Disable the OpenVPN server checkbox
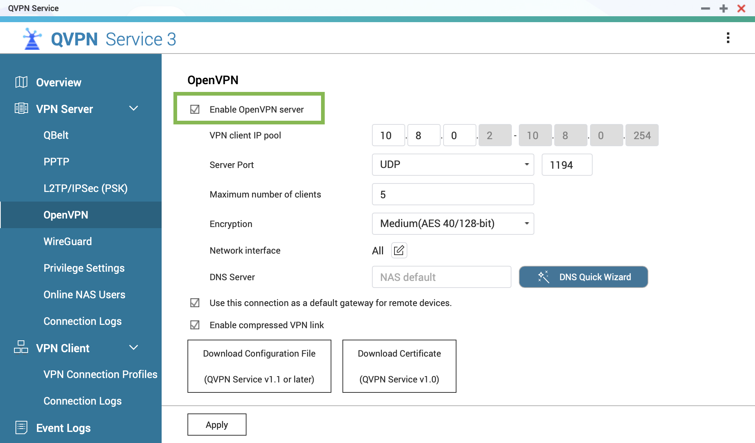The width and height of the screenshot is (755, 443). tap(194, 109)
